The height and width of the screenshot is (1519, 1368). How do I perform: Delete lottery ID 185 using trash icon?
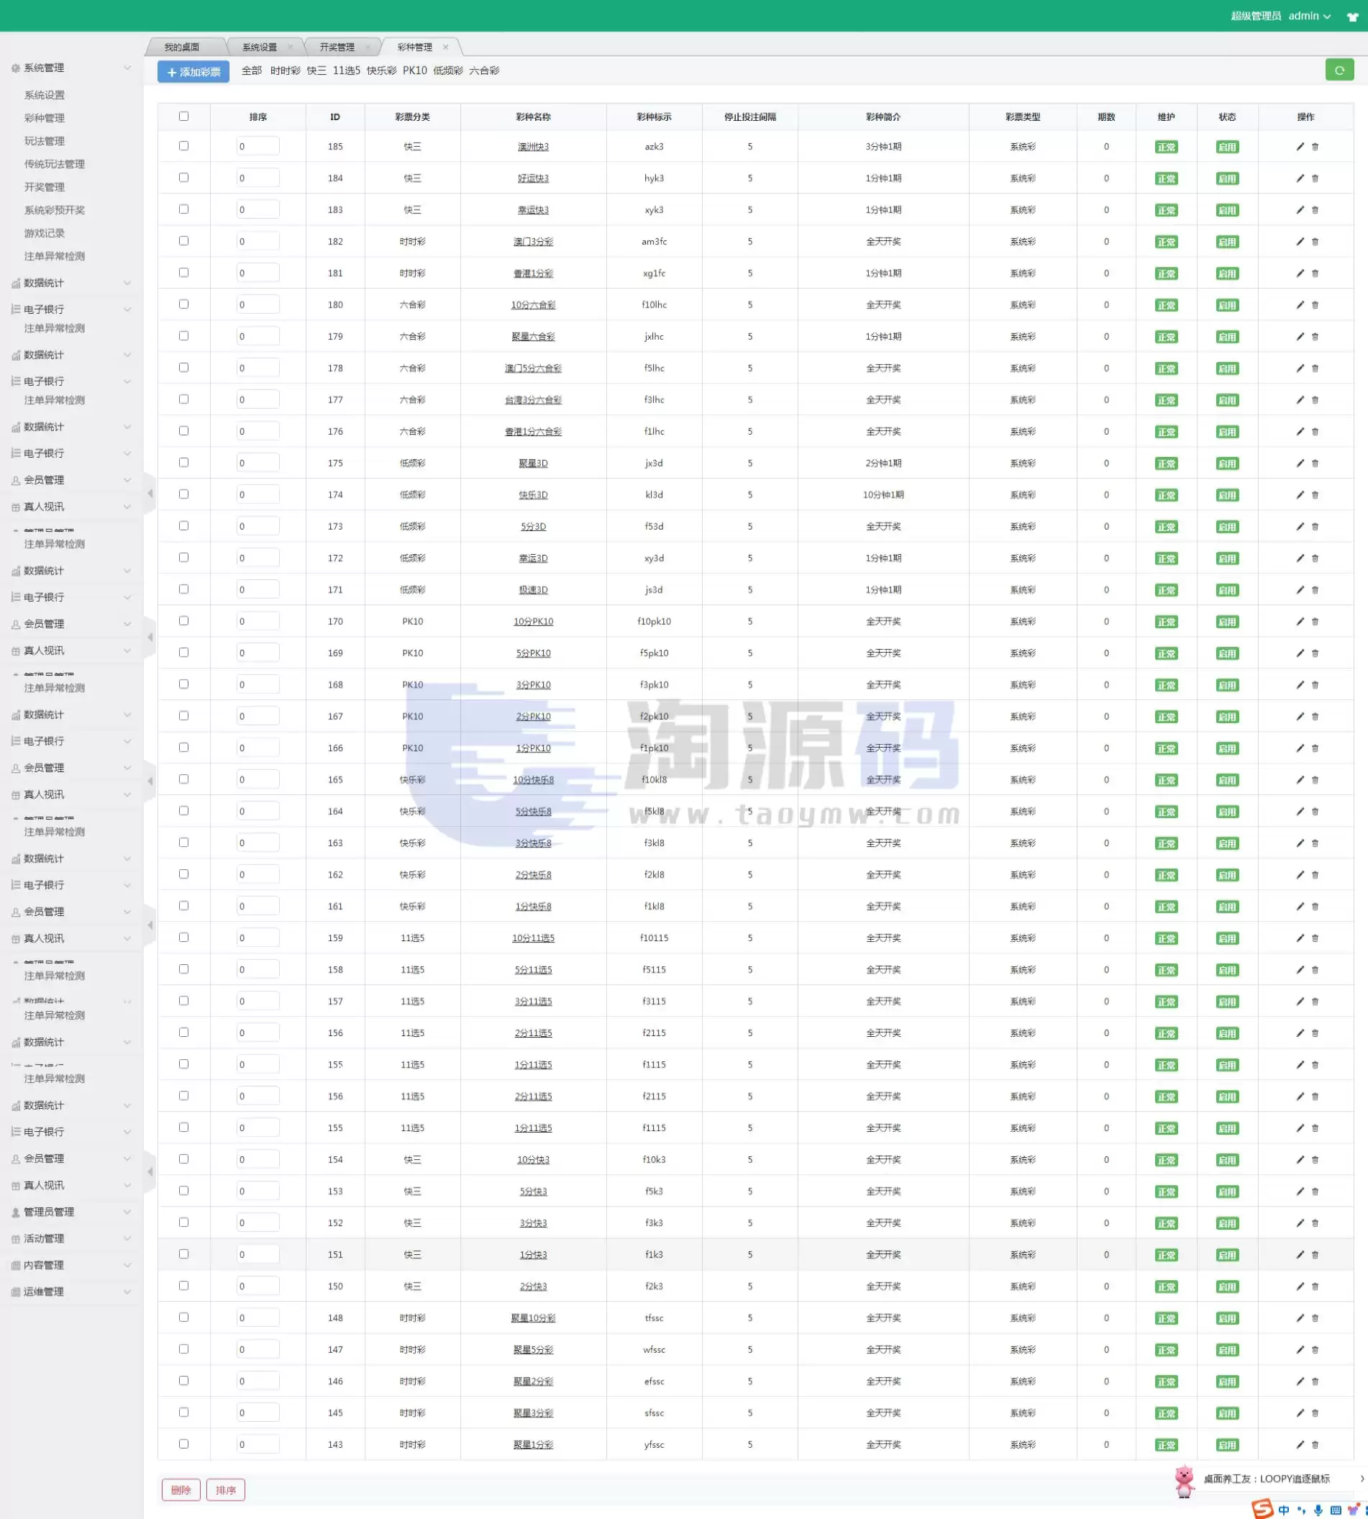tap(1315, 147)
